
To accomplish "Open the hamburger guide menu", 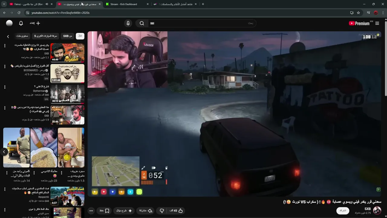I will [x=377, y=23].
